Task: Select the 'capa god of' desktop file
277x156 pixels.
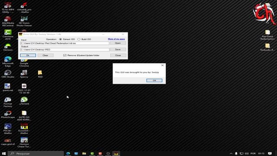Action: click(8, 142)
